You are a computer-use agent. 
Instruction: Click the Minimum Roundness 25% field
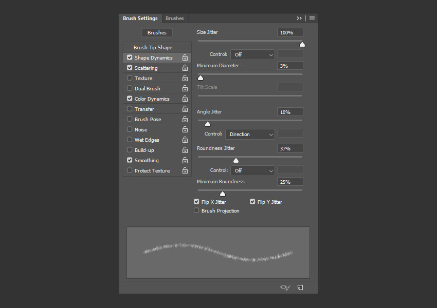tap(290, 182)
